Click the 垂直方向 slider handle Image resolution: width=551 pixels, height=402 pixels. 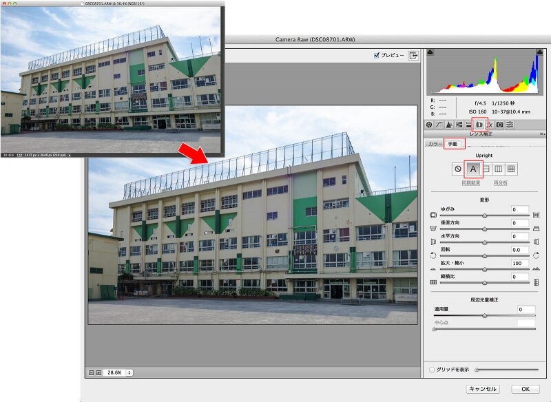pyautogui.click(x=485, y=229)
